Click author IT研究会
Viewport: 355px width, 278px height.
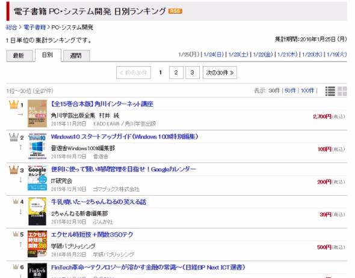click(x=61, y=181)
